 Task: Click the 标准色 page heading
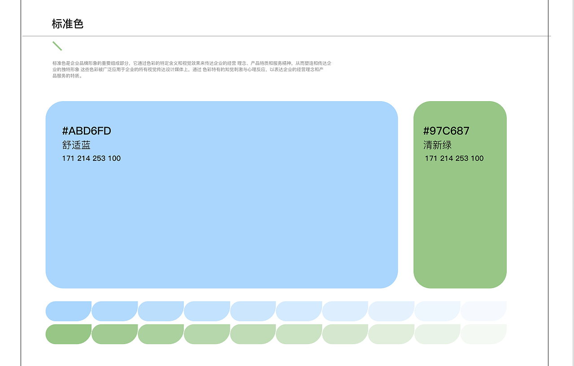pos(68,24)
